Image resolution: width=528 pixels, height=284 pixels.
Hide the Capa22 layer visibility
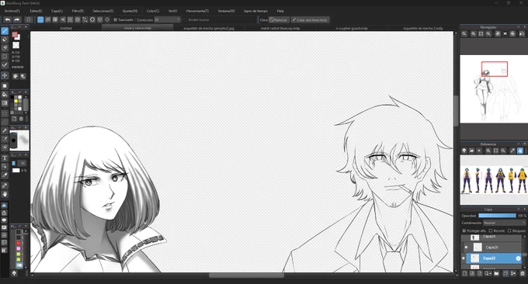[464, 258]
